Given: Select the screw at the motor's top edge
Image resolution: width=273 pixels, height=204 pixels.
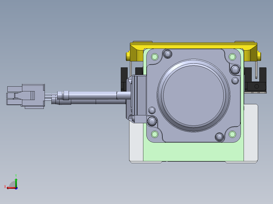Looking at the screenshot, I should tap(167, 54).
